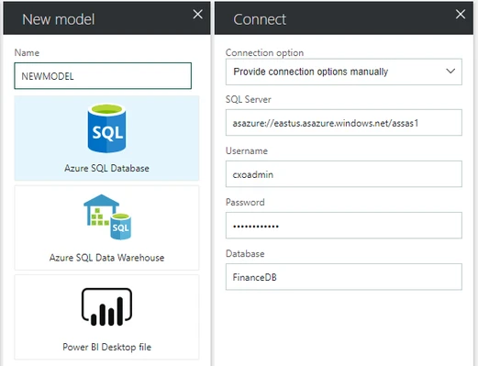Viewport: 478px width, 366px height.
Task: Close the Connect panel
Action: 461,14
